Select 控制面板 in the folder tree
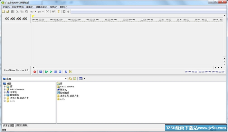 click(x=15, y=95)
